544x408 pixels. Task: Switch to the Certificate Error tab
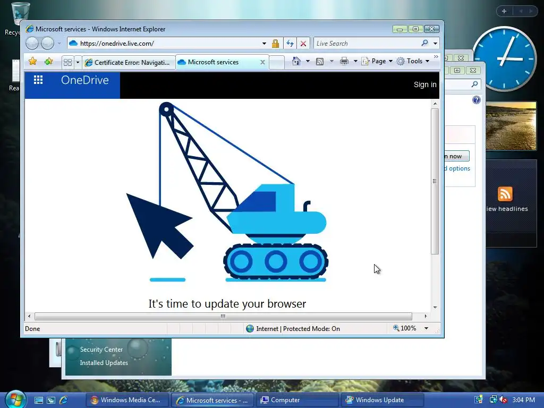coord(129,63)
